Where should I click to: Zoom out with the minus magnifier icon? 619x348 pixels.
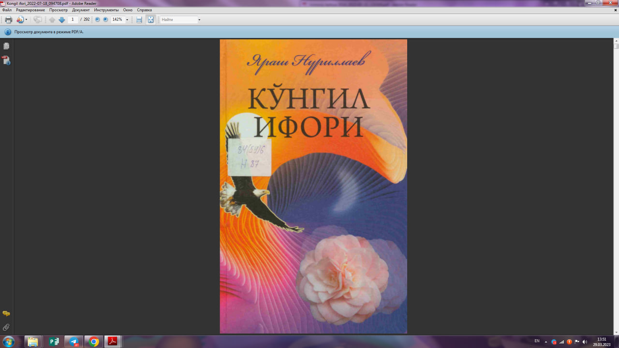click(97, 20)
